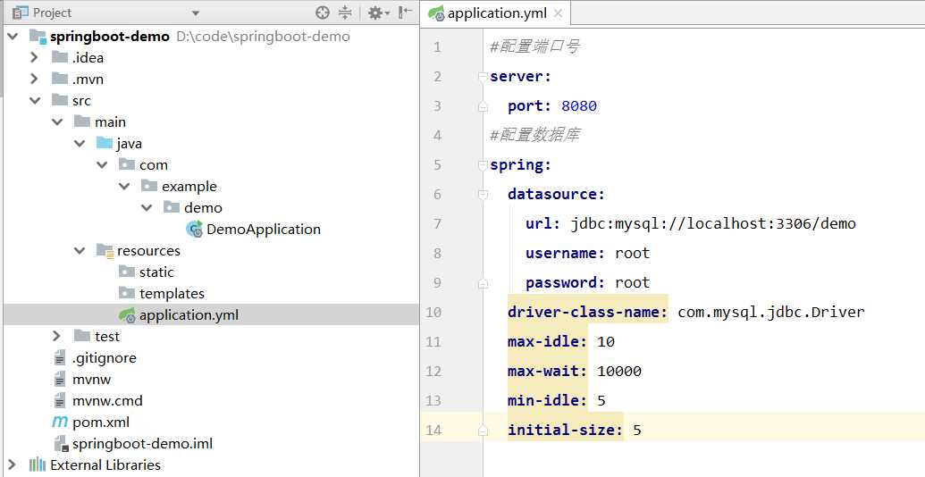Click the initial-size key

[565, 430]
